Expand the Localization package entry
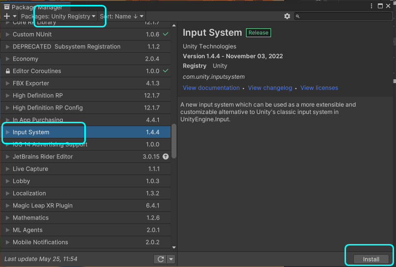The height and width of the screenshot is (267, 396). pos(7,193)
